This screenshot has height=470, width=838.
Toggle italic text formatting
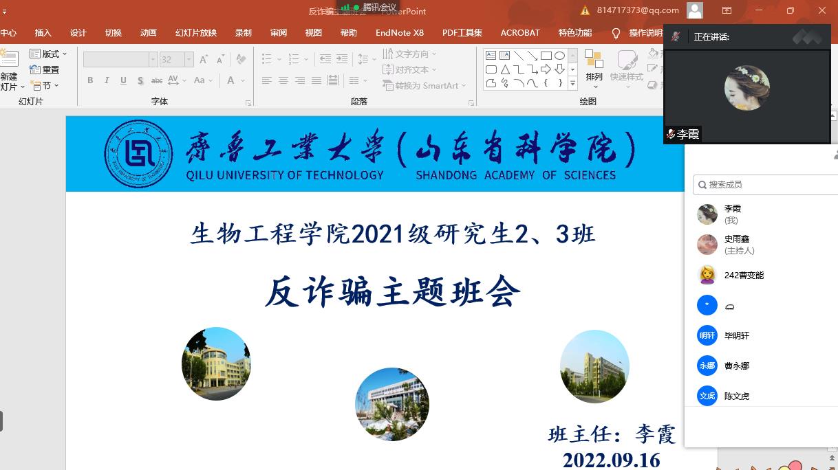pyautogui.click(x=107, y=80)
